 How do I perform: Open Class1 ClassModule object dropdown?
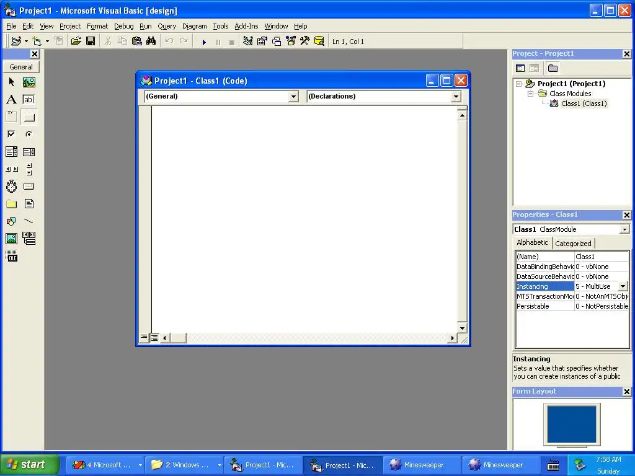pos(625,229)
